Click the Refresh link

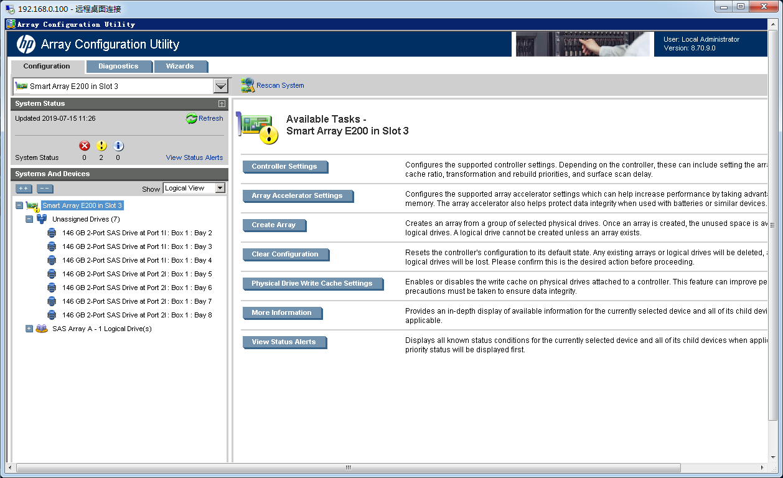click(x=211, y=118)
